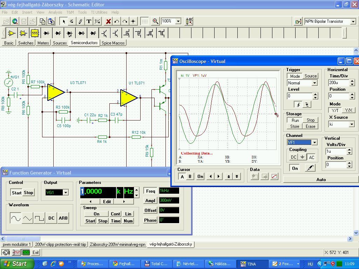Select cursor B on oscilloscope
The image size is (359, 269).
point(190,177)
